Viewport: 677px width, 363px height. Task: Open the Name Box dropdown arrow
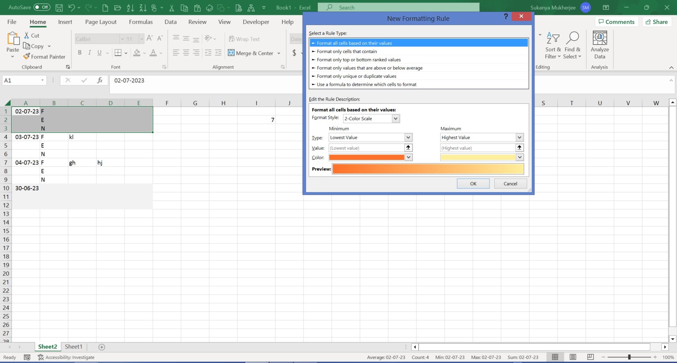[x=42, y=80]
